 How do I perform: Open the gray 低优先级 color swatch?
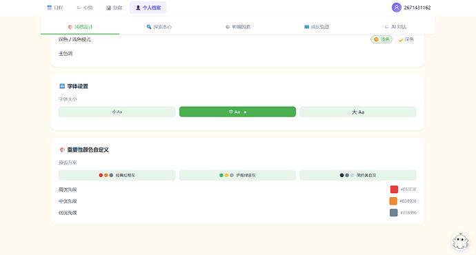[394, 212]
